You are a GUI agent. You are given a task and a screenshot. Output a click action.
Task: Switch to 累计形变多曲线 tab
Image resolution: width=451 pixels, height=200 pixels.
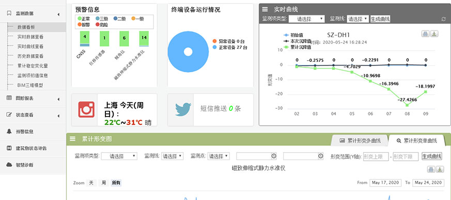coord(360,141)
